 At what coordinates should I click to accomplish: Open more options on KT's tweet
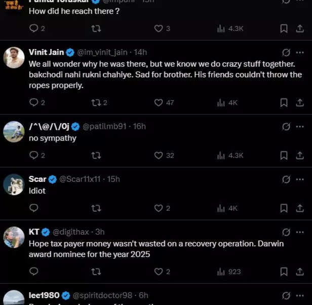click(300, 232)
